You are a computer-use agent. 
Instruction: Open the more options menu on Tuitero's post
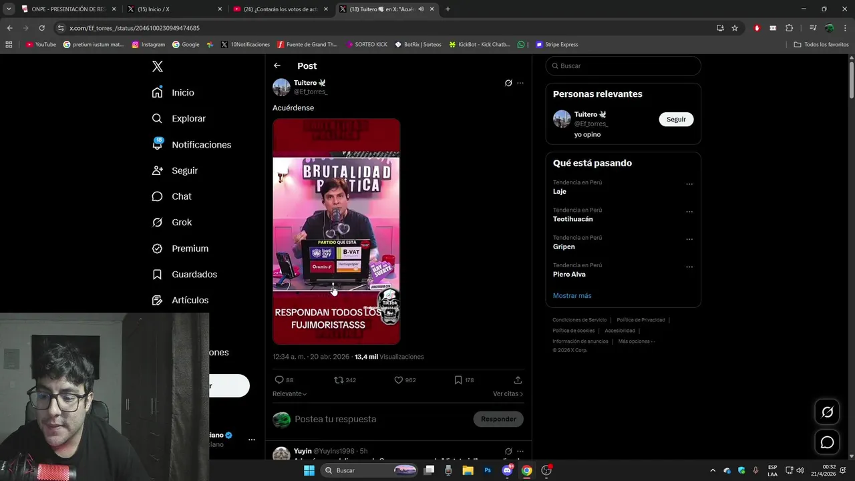click(520, 83)
